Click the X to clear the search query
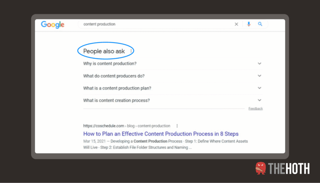 pyautogui.click(x=237, y=24)
